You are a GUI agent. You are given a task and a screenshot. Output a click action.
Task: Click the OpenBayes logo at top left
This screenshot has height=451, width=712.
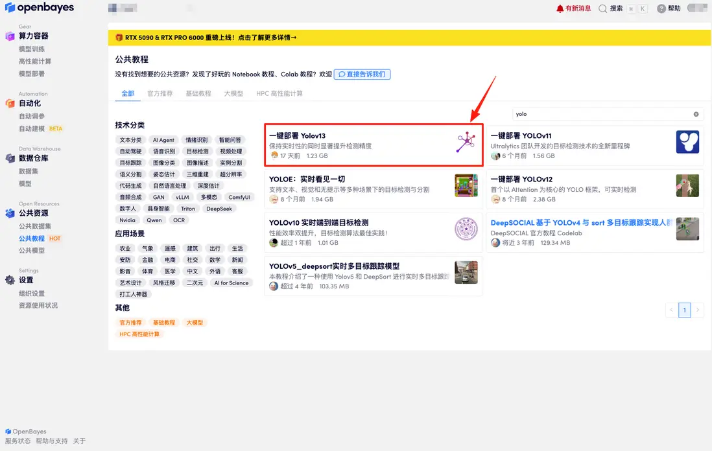pos(39,8)
